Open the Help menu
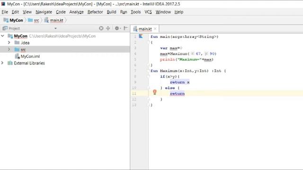303x170 pixels. [179, 12]
